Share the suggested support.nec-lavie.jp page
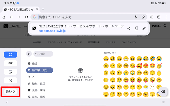This screenshot has height=106, width=170. pos(129,29)
